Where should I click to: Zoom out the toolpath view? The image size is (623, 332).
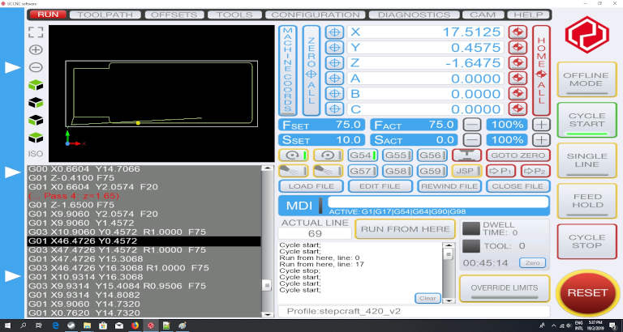pyautogui.click(x=36, y=67)
